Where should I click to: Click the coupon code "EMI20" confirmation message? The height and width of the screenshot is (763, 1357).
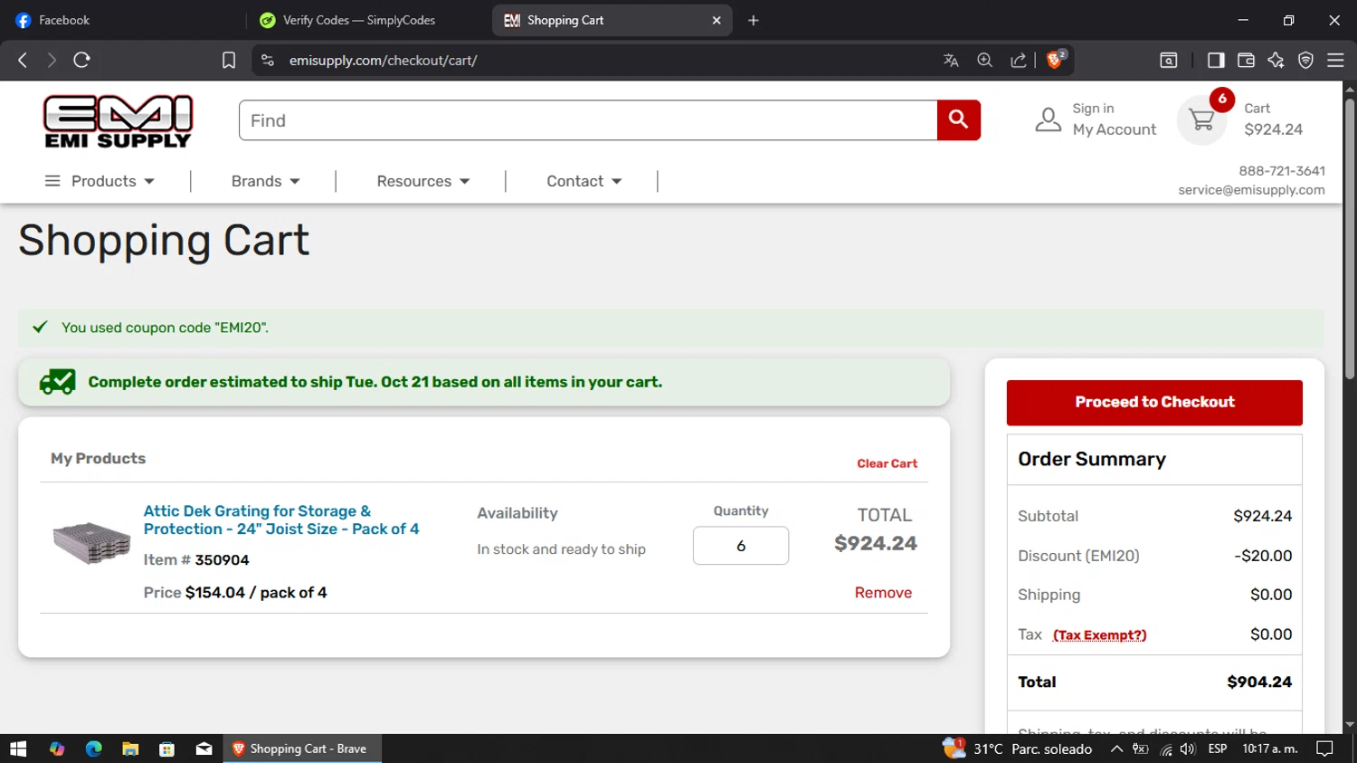coord(165,328)
